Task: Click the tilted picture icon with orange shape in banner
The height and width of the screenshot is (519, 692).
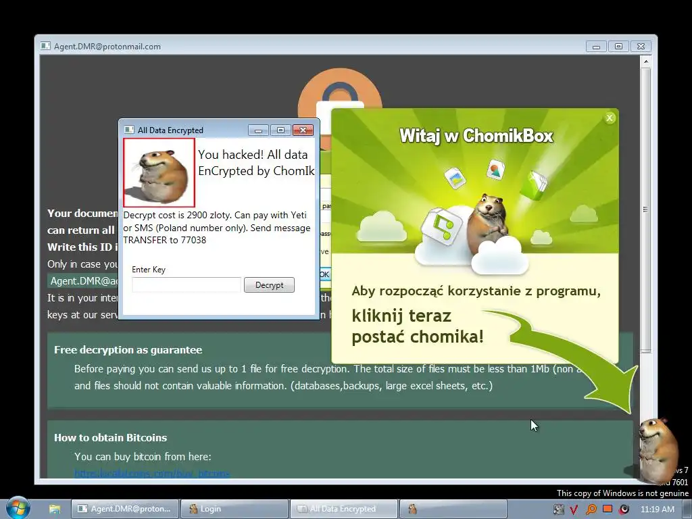Action: (x=495, y=170)
